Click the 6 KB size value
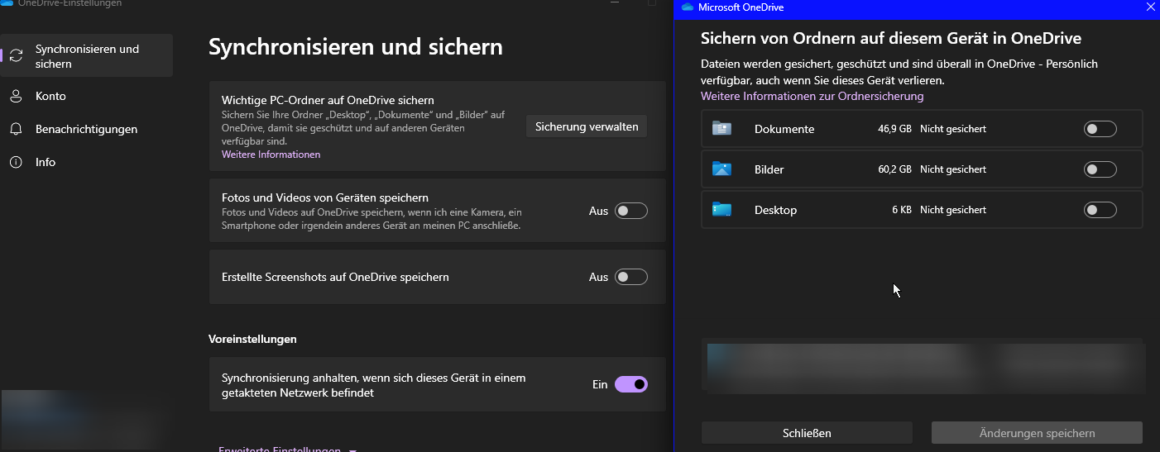The width and height of the screenshot is (1160, 452). coord(902,210)
